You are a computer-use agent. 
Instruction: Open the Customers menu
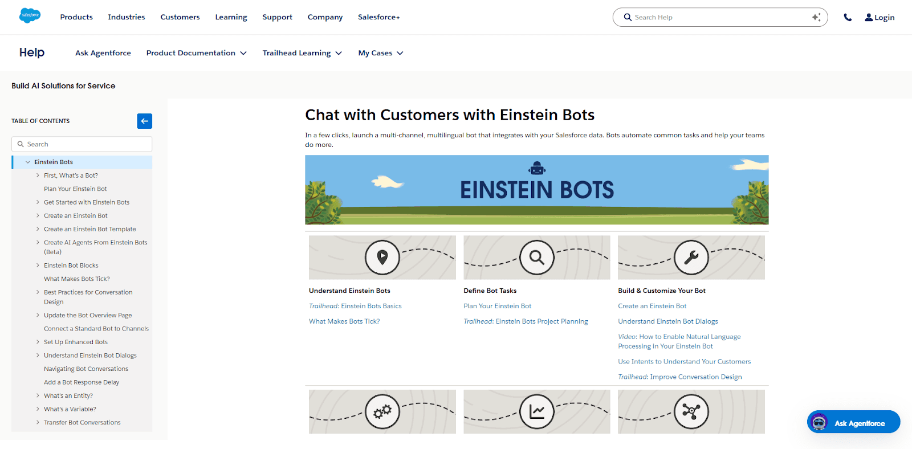[180, 17]
